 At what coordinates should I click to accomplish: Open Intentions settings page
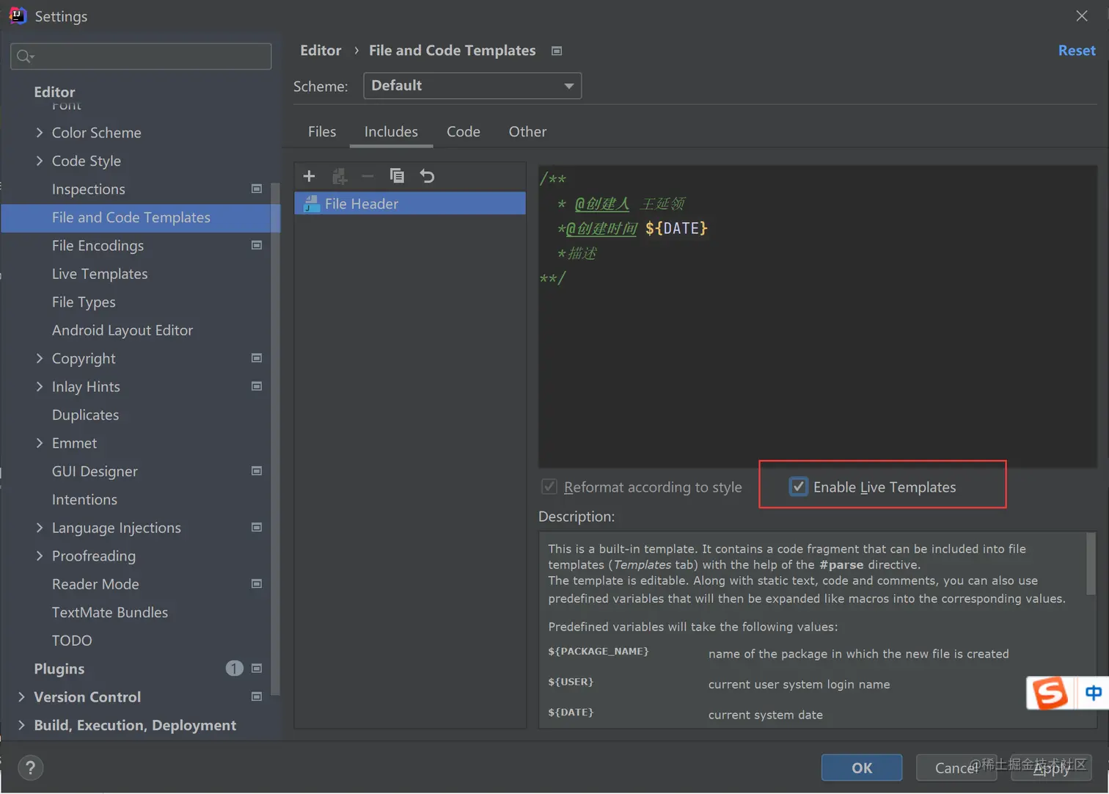84,500
